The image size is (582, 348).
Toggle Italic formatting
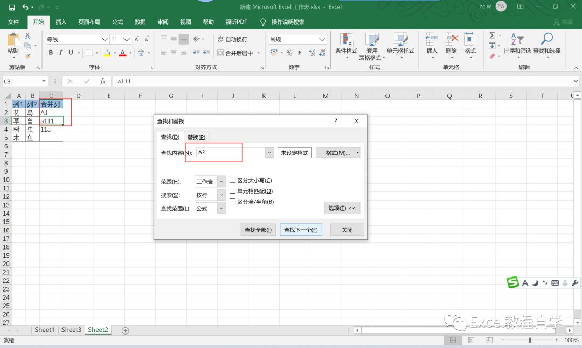point(60,53)
